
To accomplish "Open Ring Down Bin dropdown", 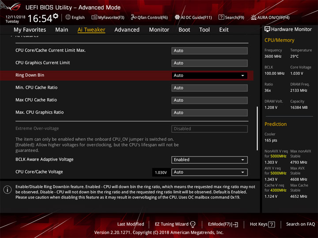I will (x=209, y=75).
